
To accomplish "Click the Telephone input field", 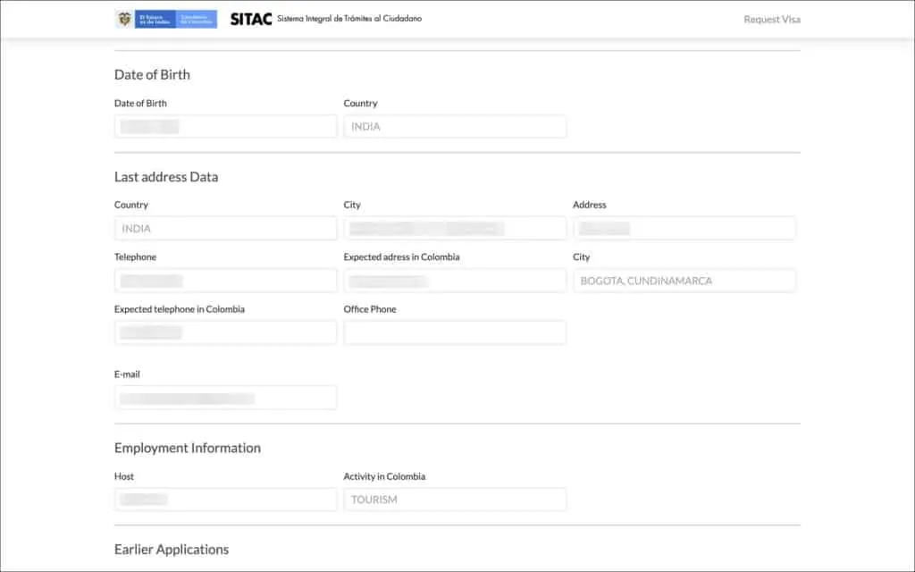I will pos(226,280).
